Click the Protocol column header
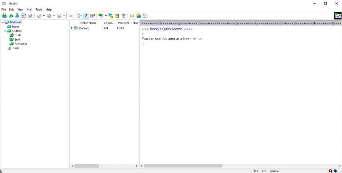 pos(123,23)
